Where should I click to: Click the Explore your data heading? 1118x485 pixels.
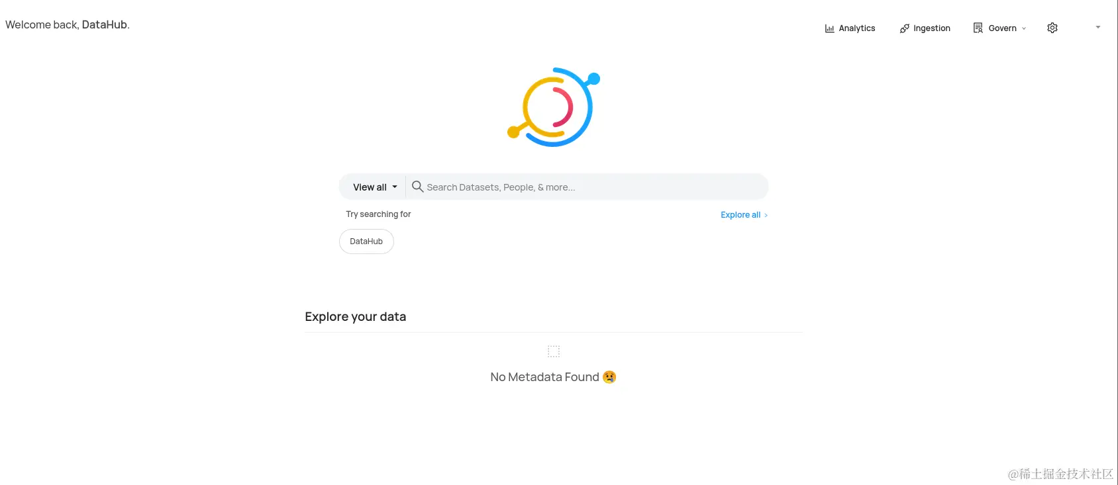(x=355, y=317)
